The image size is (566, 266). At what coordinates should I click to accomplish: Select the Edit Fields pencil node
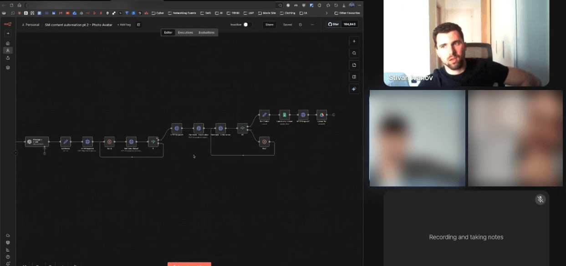click(66, 141)
